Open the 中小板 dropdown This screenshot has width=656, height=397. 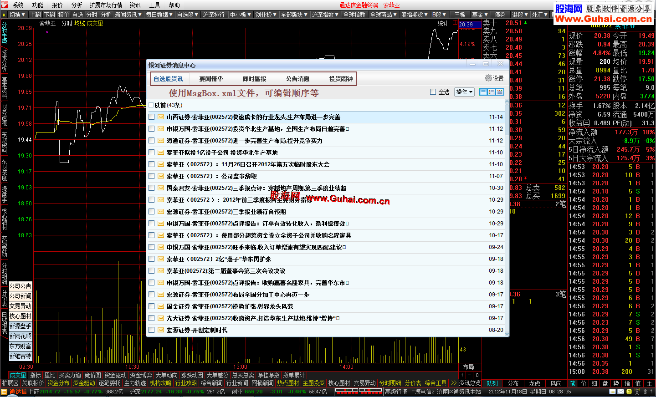pyautogui.click(x=241, y=15)
